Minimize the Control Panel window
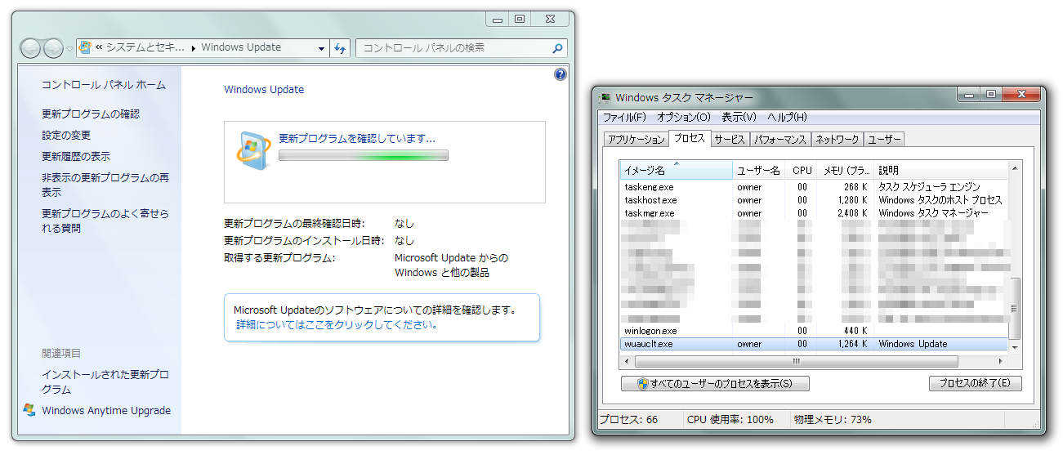 pos(497,19)
